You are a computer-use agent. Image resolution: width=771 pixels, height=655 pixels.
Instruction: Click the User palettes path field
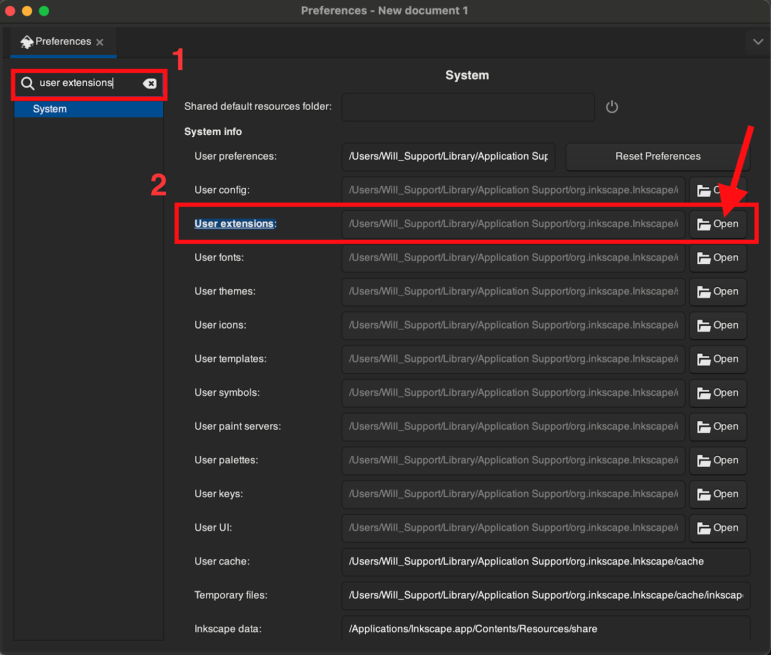tap(514, 460)
